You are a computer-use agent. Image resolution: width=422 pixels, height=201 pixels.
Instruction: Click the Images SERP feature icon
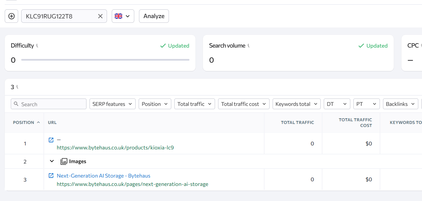point(64,161)
